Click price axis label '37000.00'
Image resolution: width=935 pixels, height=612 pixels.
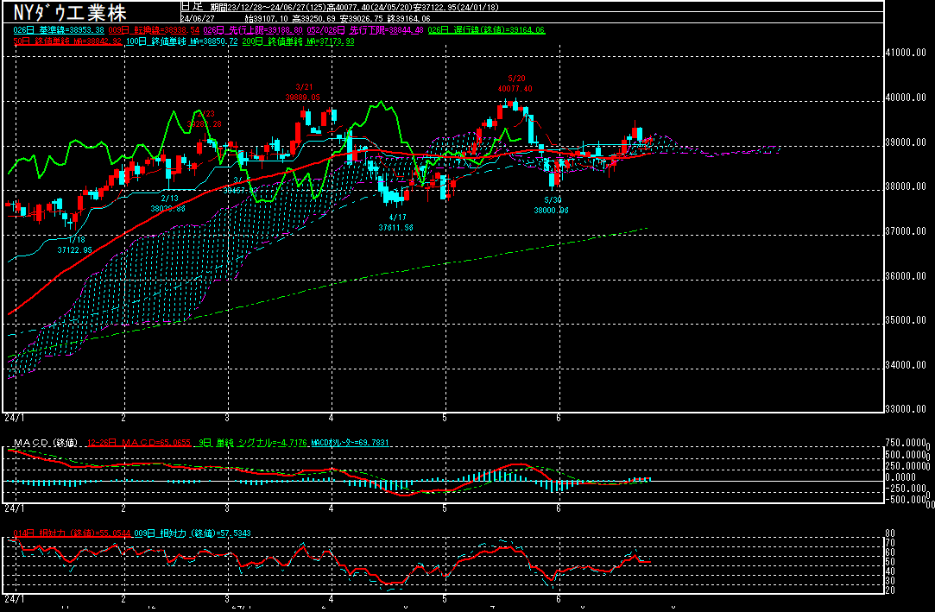click(x=906, y=230)
